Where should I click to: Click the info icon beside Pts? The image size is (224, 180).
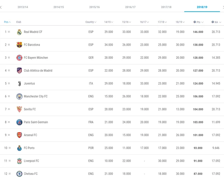195,22
